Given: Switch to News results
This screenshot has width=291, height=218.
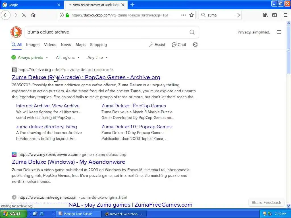Looking at the screenshot, I should click(x=66, y=45).
